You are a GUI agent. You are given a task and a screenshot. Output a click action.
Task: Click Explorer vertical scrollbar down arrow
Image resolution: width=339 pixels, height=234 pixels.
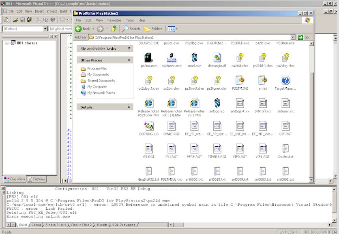pos(311,179)
